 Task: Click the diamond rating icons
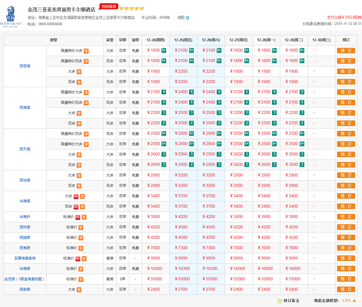tap(132, 9)
